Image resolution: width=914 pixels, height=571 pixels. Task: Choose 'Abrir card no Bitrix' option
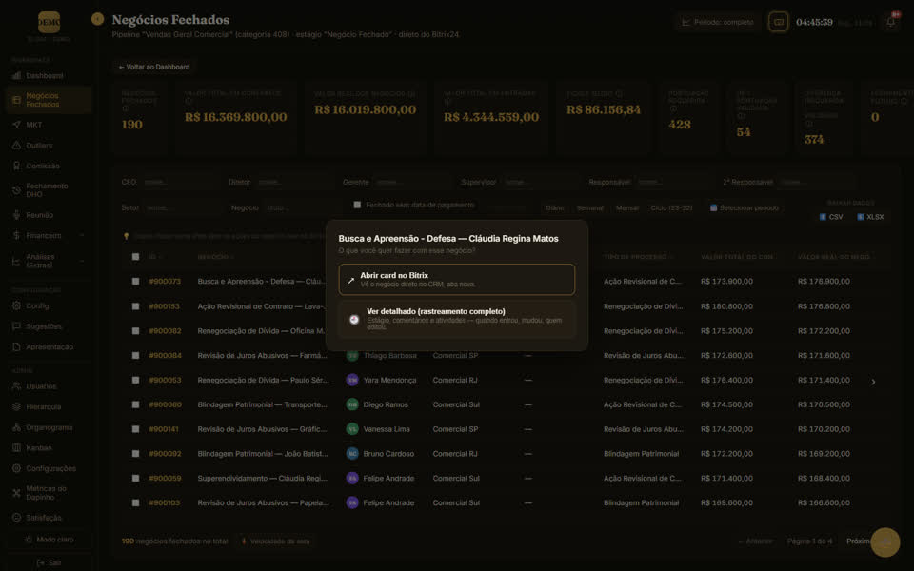456,280
